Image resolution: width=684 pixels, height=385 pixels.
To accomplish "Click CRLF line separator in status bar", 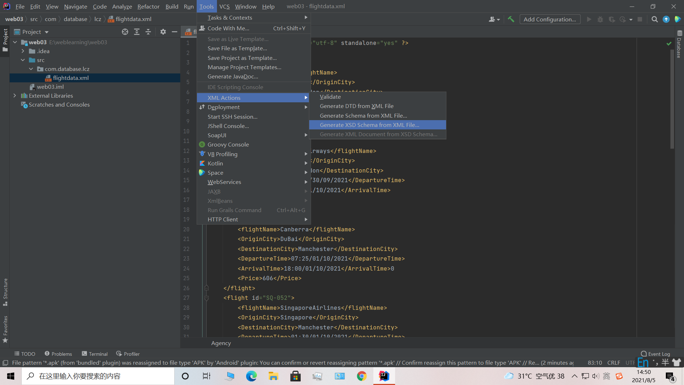I will (613, 363).
